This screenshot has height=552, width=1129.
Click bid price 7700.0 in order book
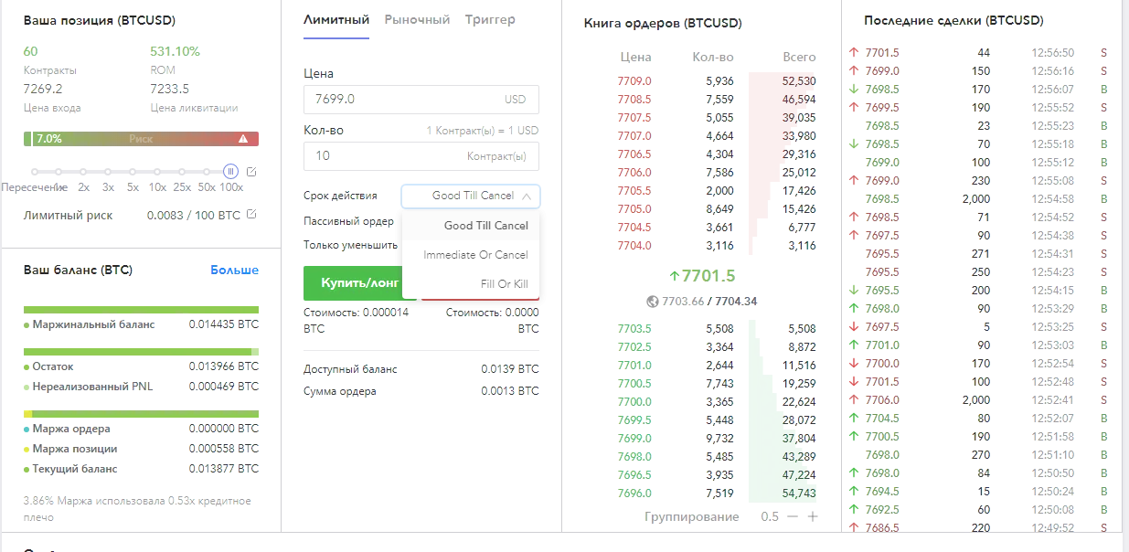pos(634,402)
